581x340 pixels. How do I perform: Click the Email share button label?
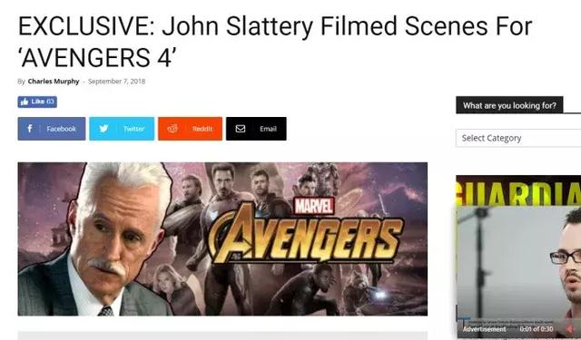[x=268, y=129]
